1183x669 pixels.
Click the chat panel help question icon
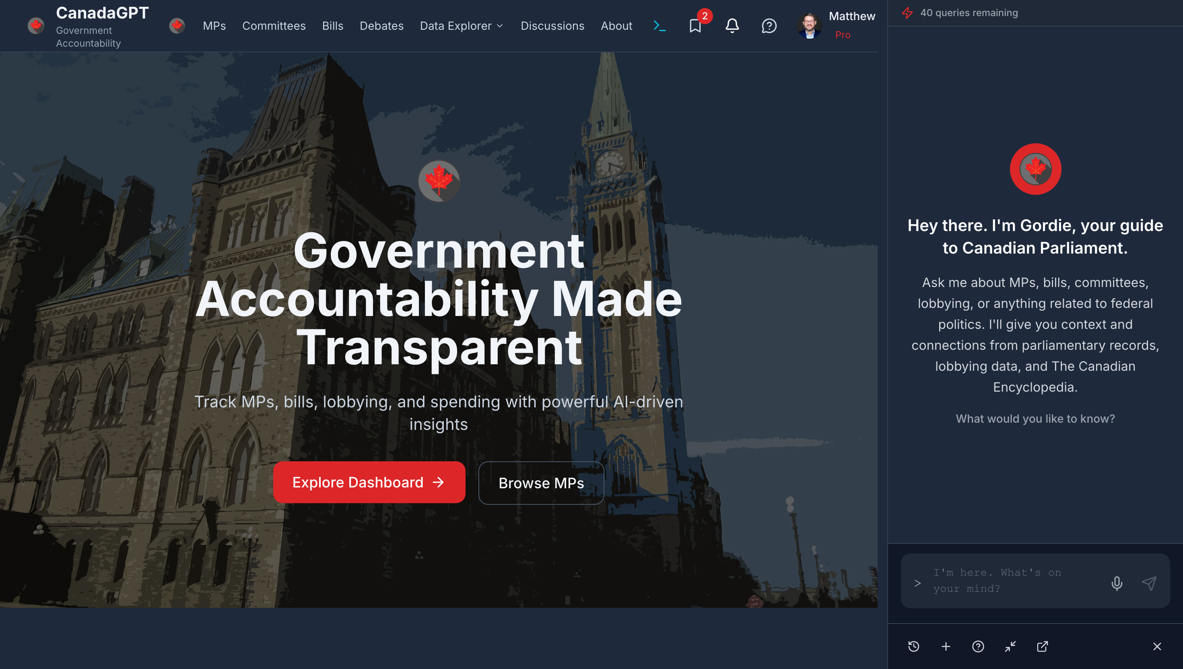coord(978,646)
